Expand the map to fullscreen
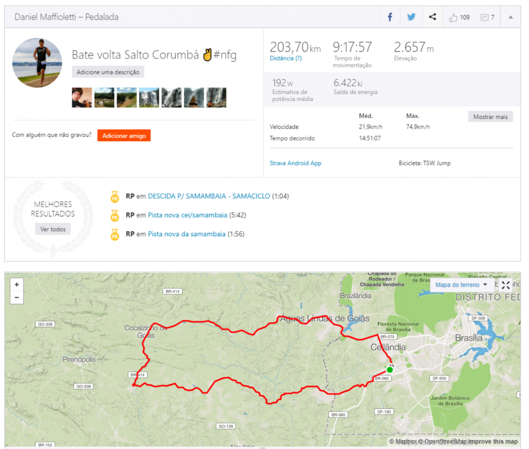This screenshot has width=529, height=449. (506, 285)
